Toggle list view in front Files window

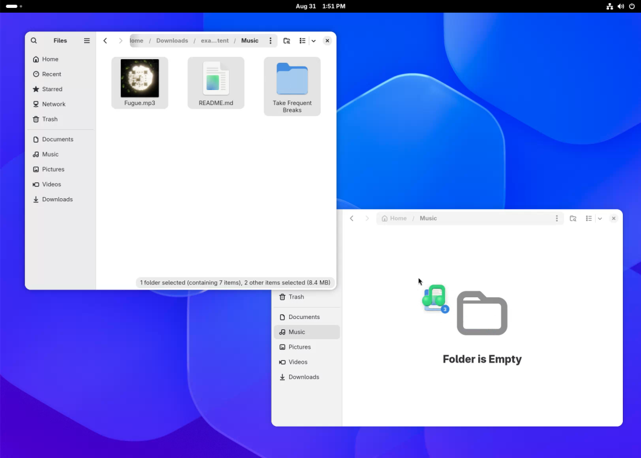point(302,40)
